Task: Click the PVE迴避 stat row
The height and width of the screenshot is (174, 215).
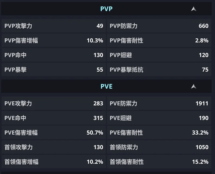Action: click(x=159, y=118)
